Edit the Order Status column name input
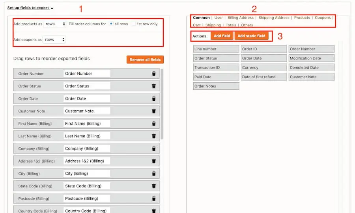 [87, 86]
